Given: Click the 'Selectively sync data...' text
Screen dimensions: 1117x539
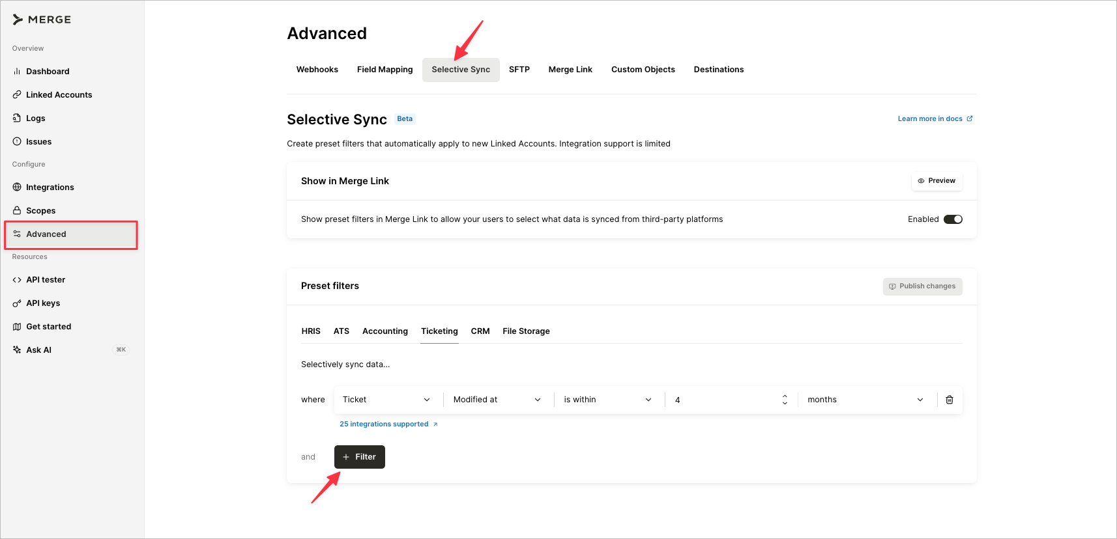Looking at the screenshot, I should (x=345, y=365).
